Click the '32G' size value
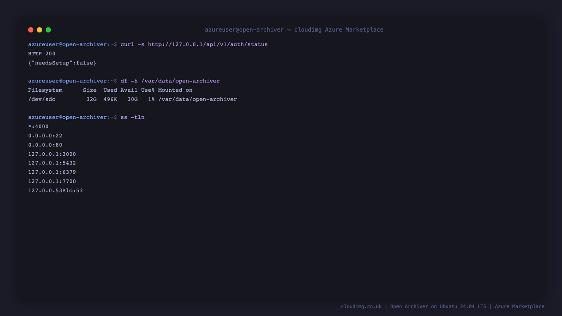562x316 pixels. point(91,99)
